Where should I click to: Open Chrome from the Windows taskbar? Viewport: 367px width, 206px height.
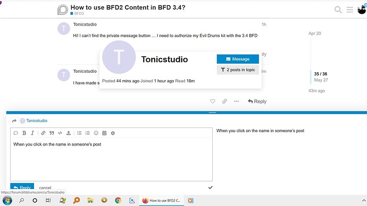coord(118,200)
